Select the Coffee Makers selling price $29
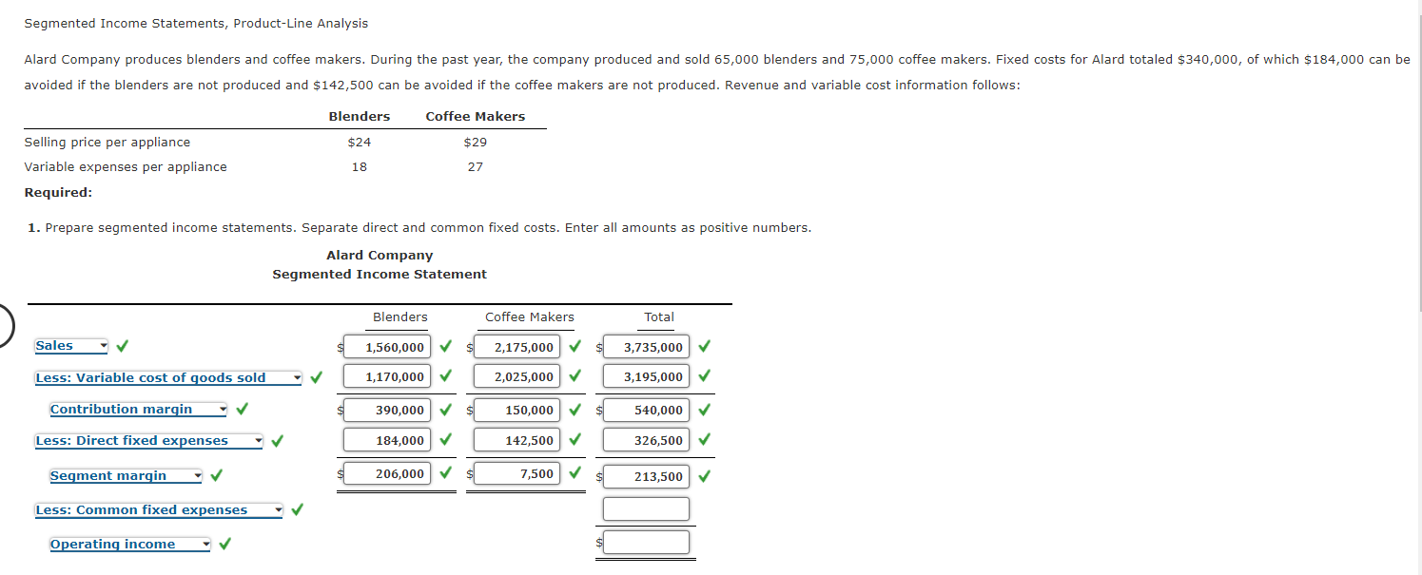 point(476,143)
